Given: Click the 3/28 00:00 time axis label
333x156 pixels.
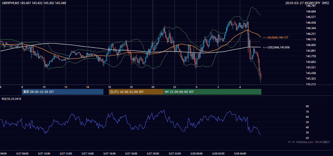Looking at the screenshot, I should pos(196,153).
